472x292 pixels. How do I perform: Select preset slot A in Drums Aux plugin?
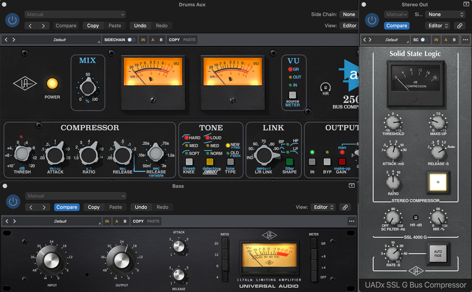click(153, 40)
